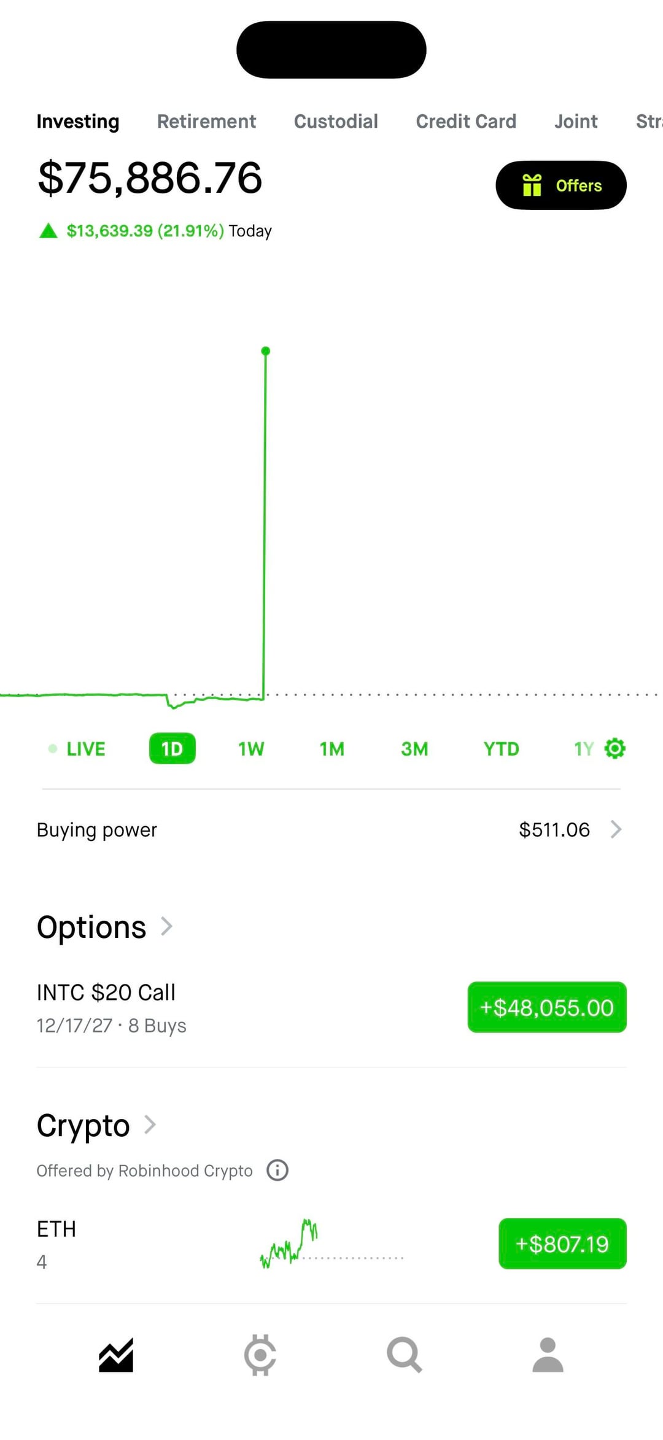Tap the chart's current price point dot
The height and width of the screenshot is (1440, 663).
coord(266,351)
